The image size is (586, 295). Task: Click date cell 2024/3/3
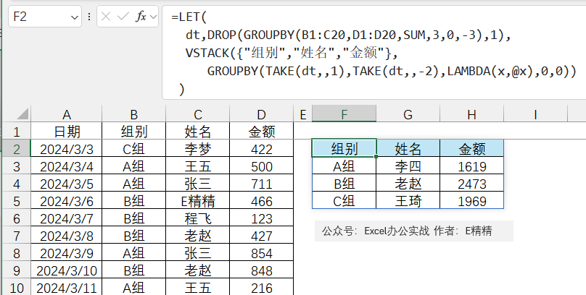pos(66,149)
